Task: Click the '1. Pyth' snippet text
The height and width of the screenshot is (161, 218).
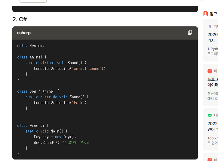Action: pos(213,49)
